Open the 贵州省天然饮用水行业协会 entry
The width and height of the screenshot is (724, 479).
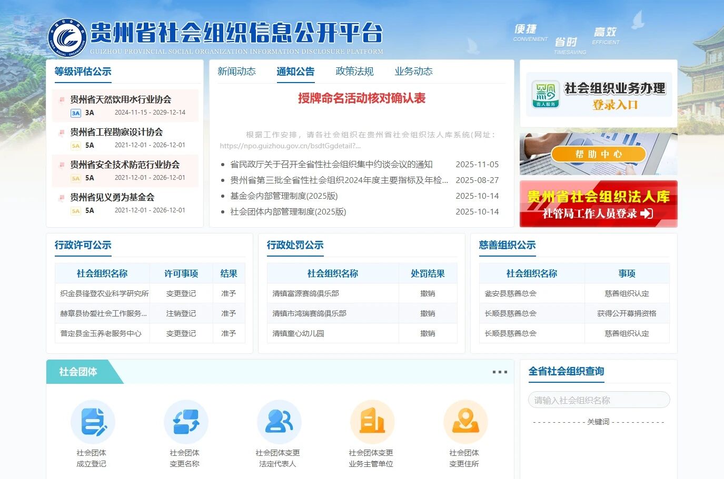pyautogui.click(x=121, y=99)
